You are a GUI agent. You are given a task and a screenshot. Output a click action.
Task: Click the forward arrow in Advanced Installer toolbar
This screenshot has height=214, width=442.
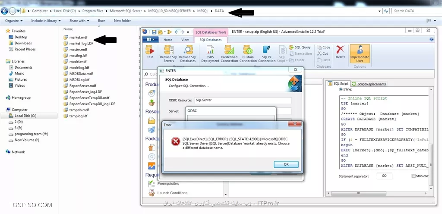pos(183,32)
